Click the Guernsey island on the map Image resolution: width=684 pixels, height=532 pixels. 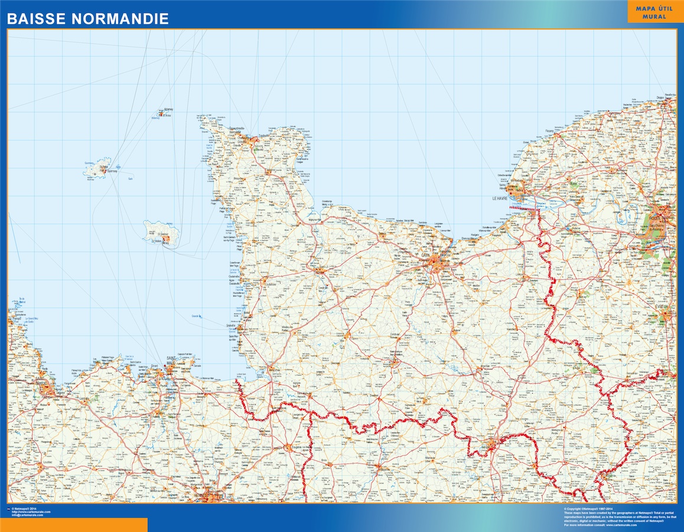97,167
